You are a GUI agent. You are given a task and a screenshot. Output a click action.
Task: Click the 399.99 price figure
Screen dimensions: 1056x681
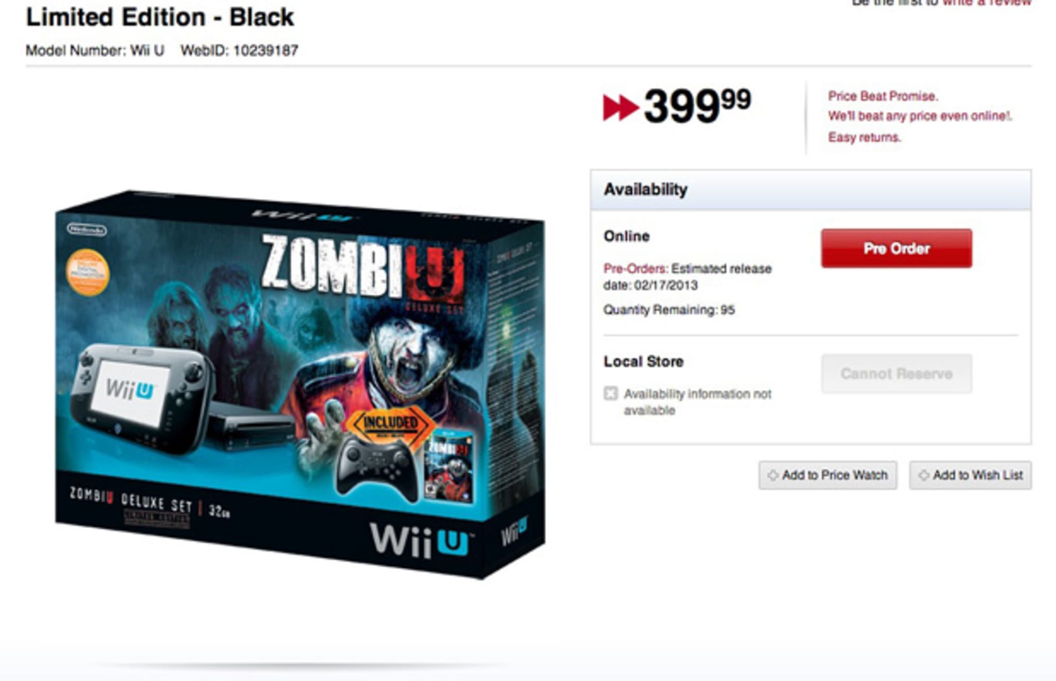(697, 106)
